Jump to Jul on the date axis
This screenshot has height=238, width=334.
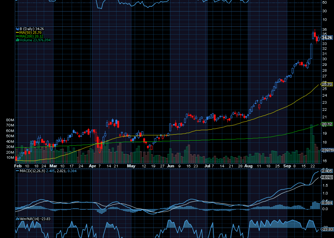207,166
